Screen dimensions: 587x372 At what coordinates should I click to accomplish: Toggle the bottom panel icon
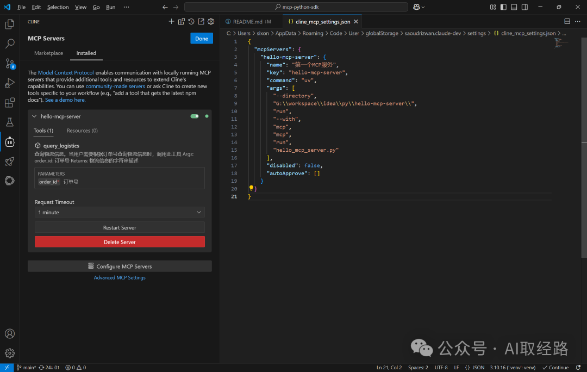click(x=514, y=7)
